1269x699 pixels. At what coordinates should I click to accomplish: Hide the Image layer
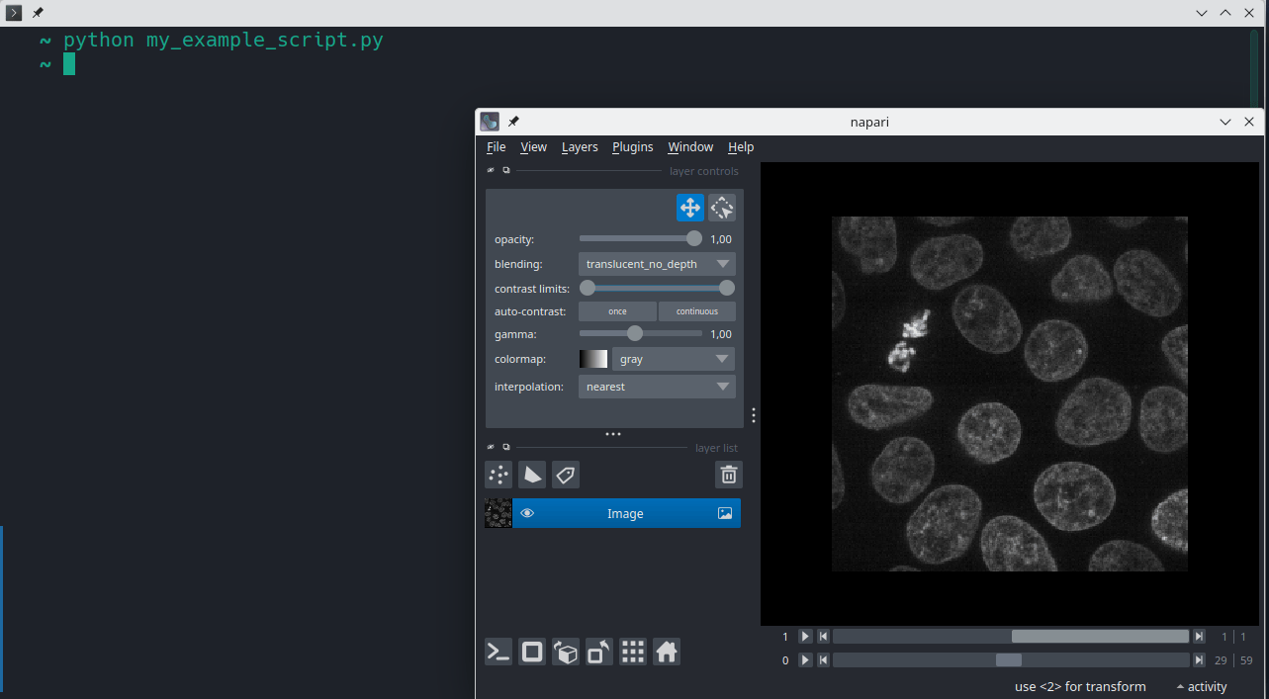527,512
